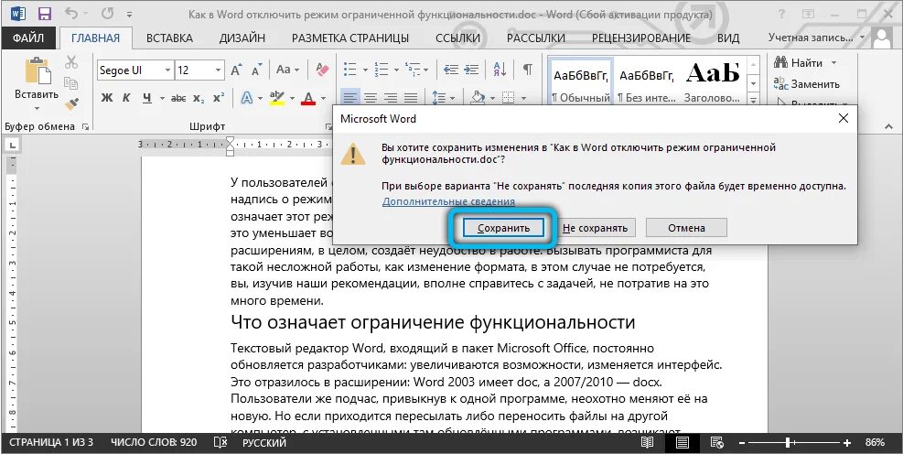Open the font size 12 dropdown
Viewport: 903px width, 454px height.
[219, 70]
